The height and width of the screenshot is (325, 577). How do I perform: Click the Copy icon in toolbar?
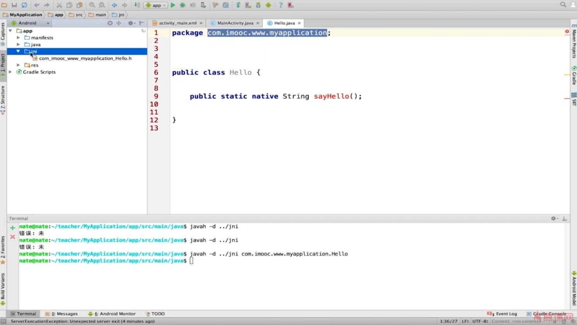tap(70, 5)
